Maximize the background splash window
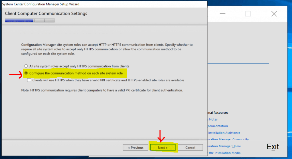Viewport: 292px width, 159px height. 248,14
